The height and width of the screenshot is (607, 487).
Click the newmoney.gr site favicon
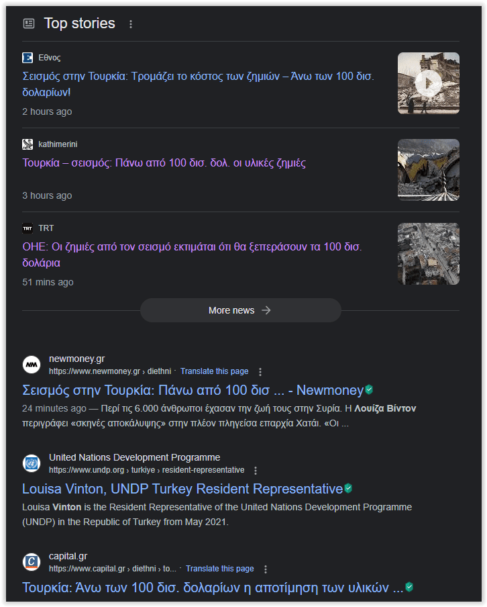point(32,365)
